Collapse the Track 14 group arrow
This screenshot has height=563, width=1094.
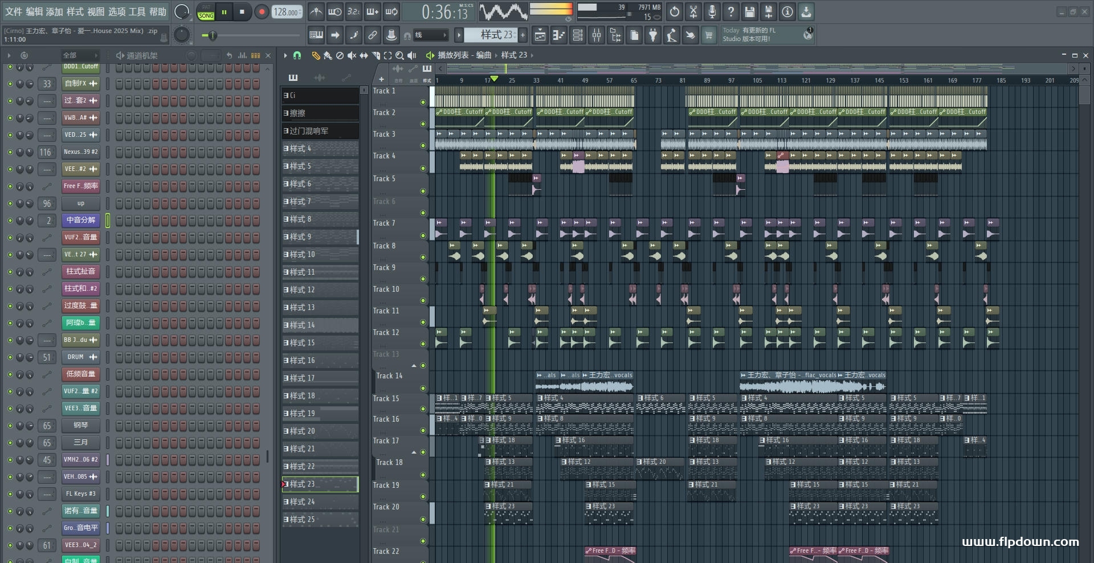414,366
